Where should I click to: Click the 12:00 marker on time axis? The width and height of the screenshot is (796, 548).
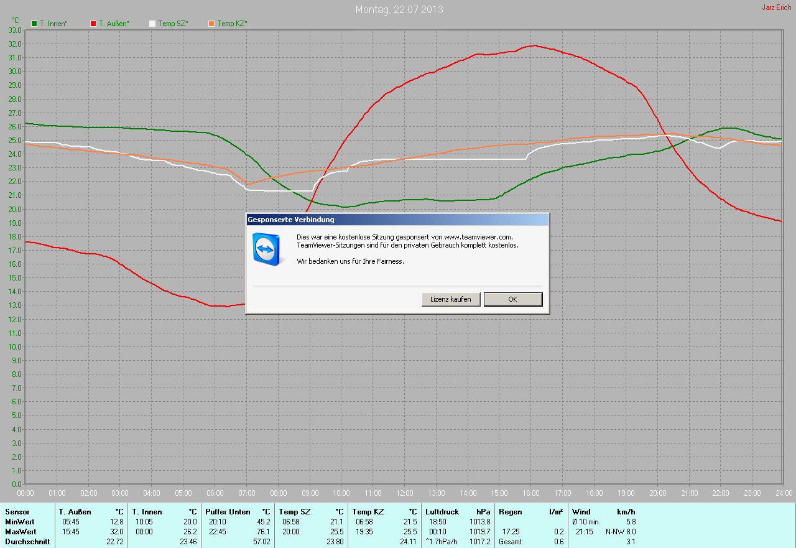405,493
